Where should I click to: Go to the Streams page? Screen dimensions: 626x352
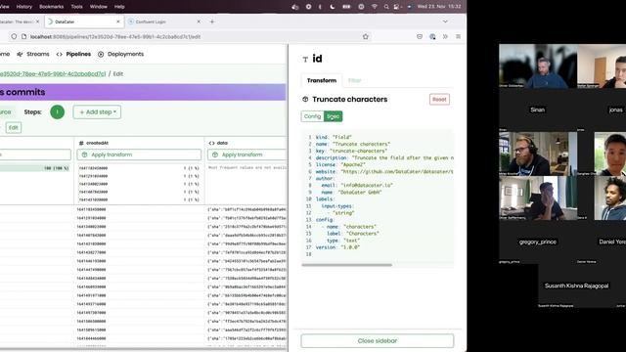(38, 54)
